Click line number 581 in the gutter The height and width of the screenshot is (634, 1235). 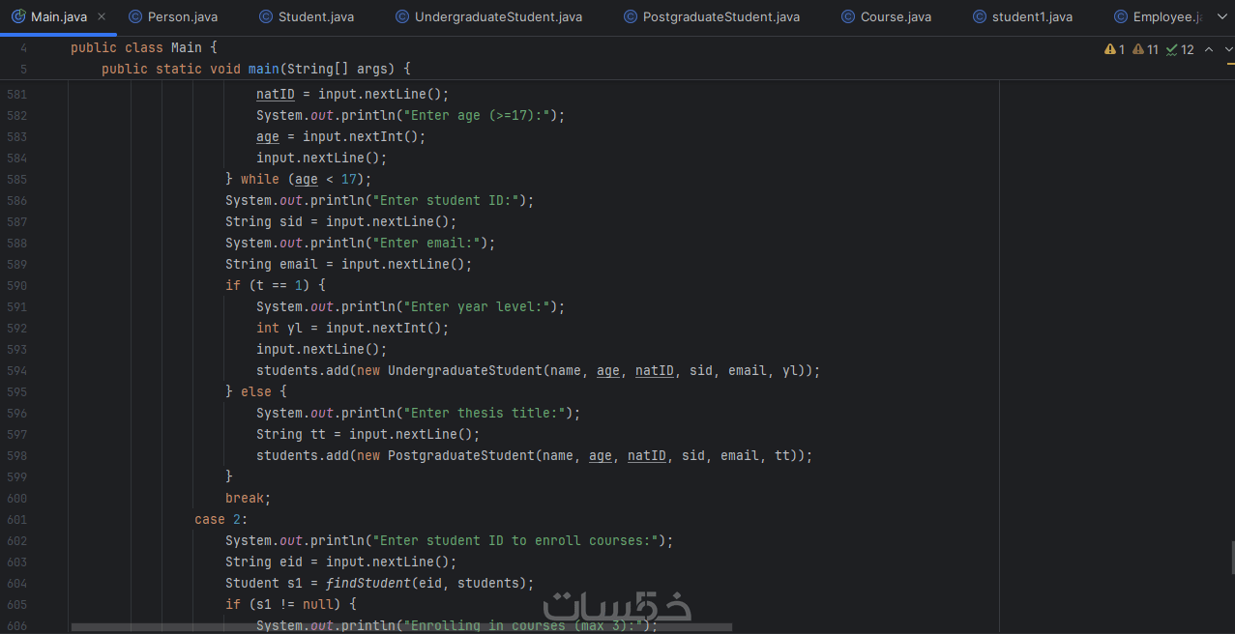coord(16,94)
